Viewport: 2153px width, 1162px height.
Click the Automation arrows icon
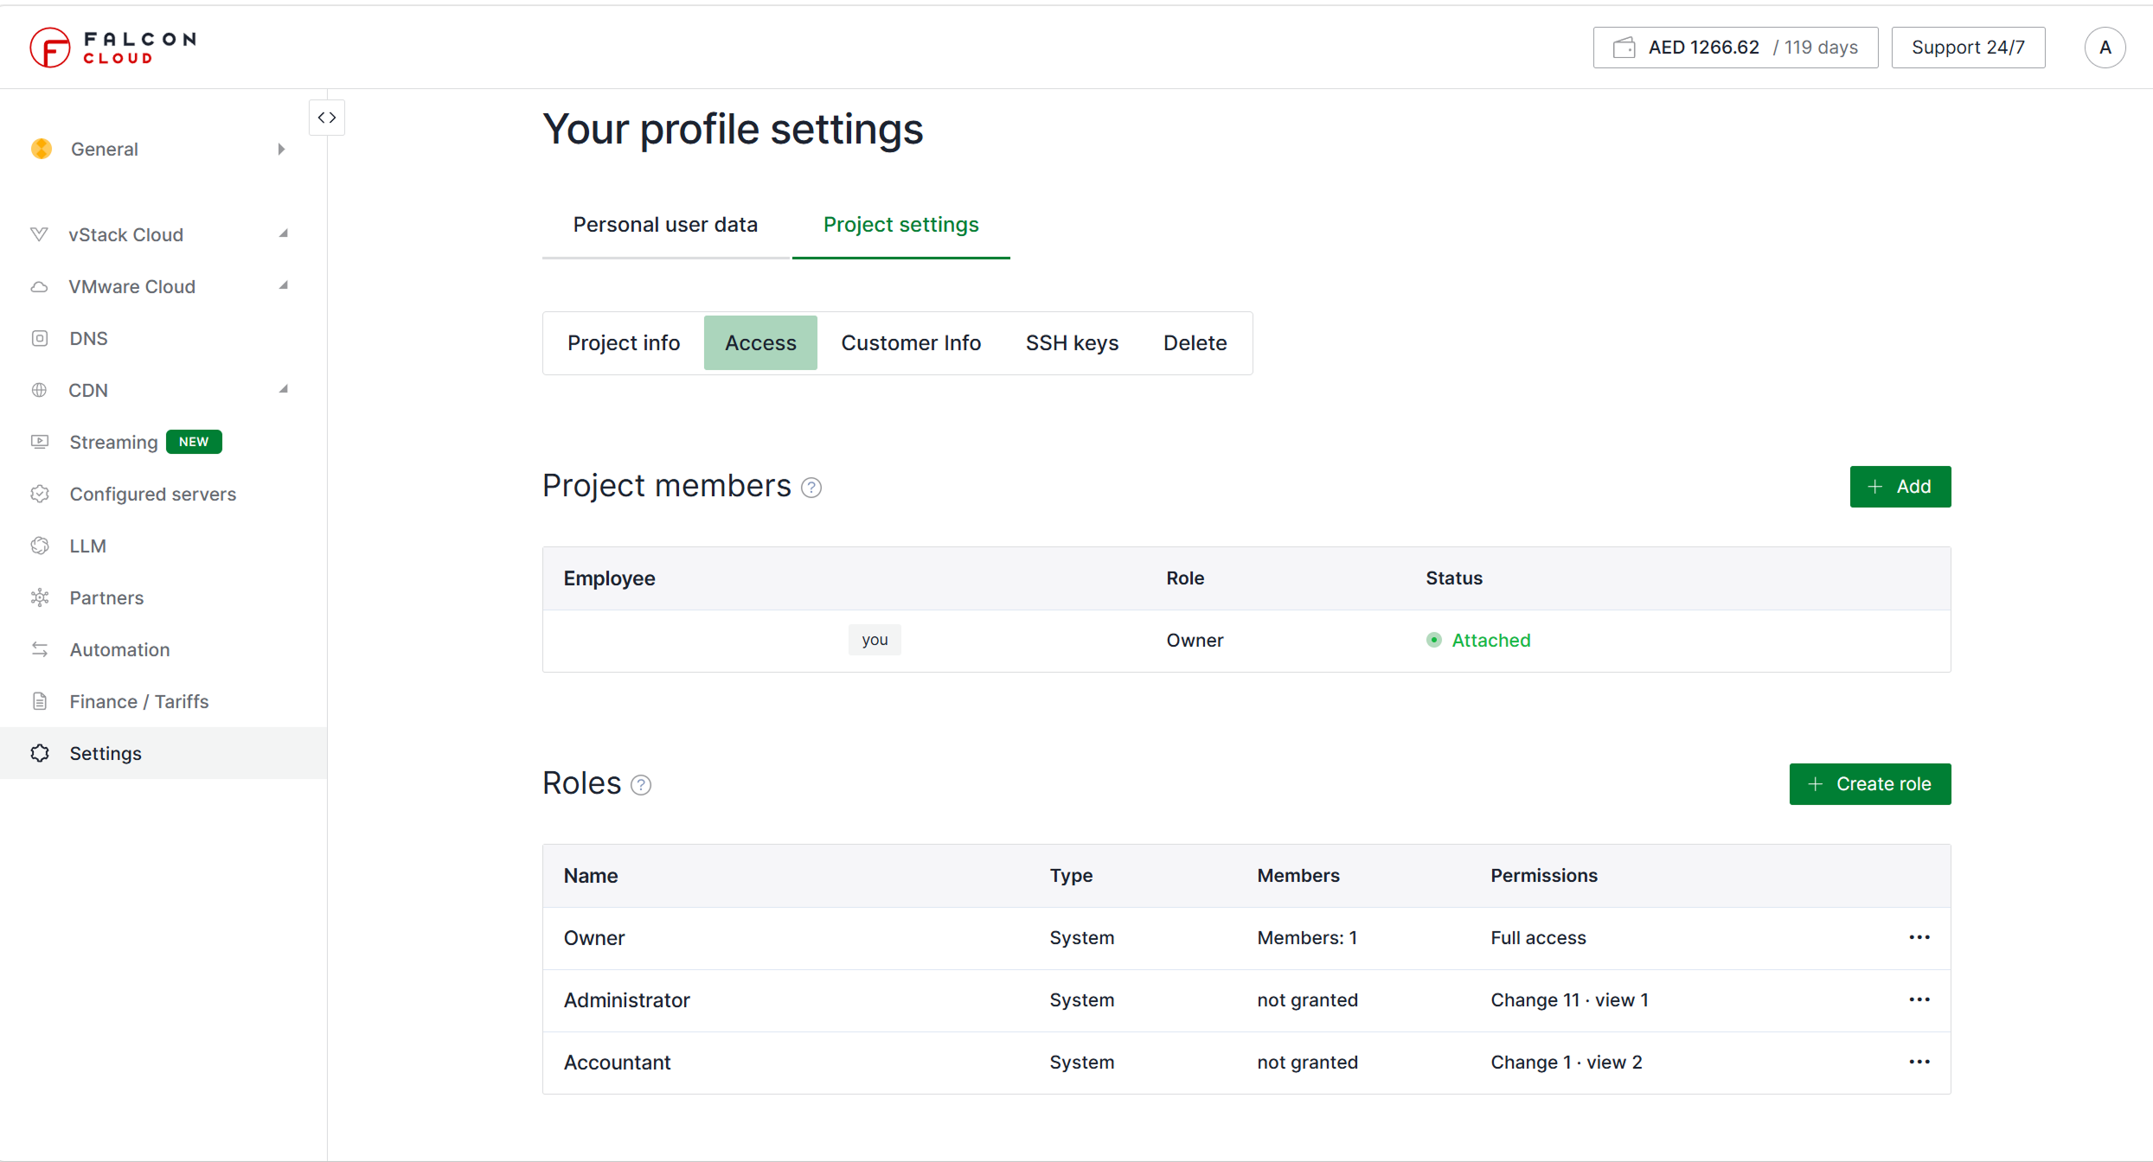(40, 649)
